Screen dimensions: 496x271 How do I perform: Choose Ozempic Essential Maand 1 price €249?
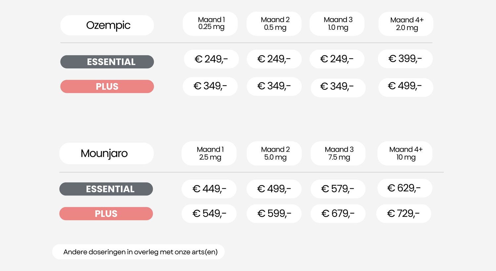(x=211, y=59)
